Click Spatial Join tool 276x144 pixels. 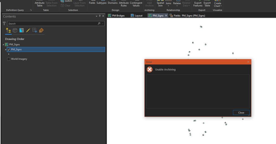coord(160,4)
